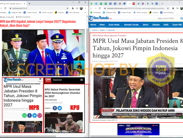This screenshot has width=183, height=138.
Task: Open Telegram Web bookmark in right browser
Action: point(109,12)
